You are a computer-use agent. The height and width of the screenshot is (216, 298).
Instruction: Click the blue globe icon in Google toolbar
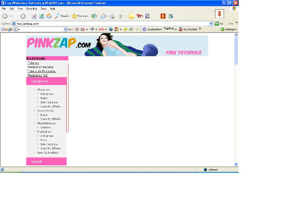point(111,29)
